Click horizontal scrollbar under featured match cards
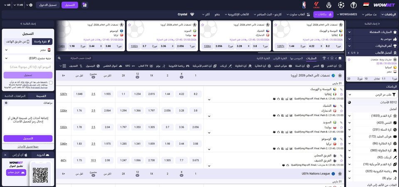The height and width of the screenshot is (187, 399). pos(301,53)
